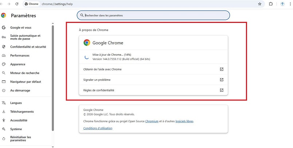Screen dimensions: 293x148
Task: Click Signaler un problème row
Action: pyautogui.click(x=153, y=80)
